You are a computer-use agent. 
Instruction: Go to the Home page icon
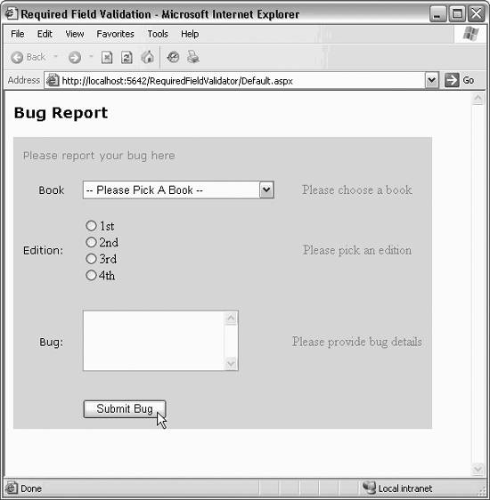tap(148, 57)
